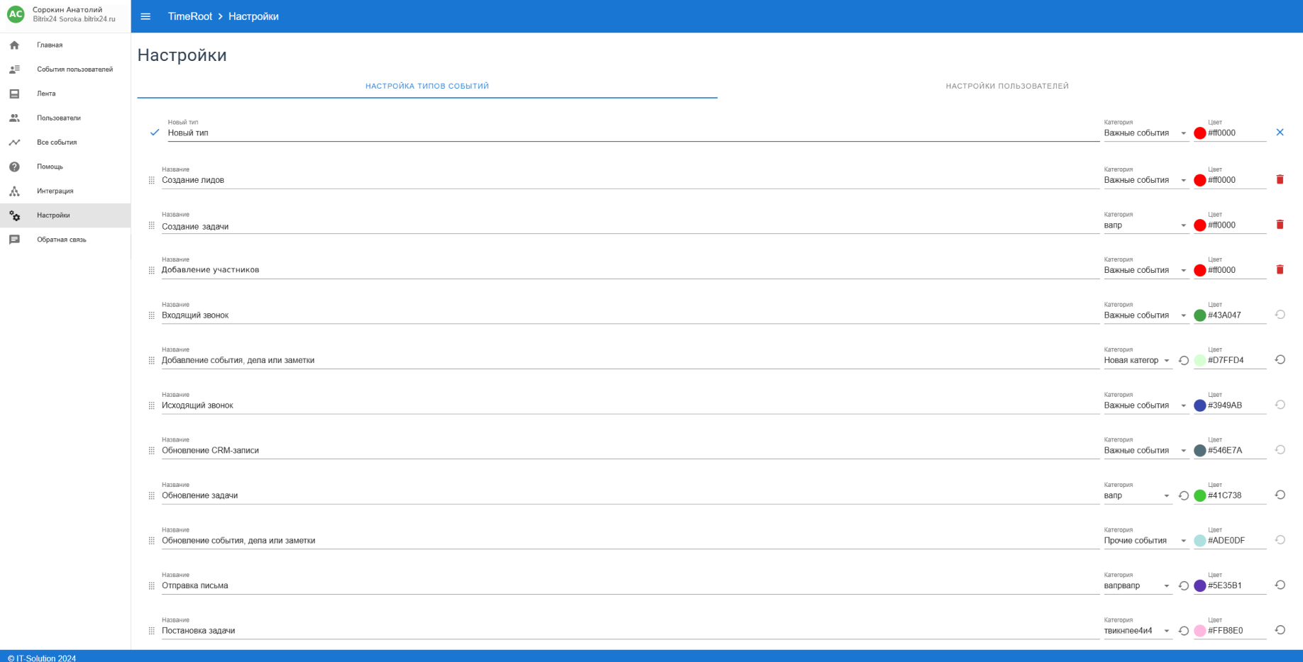1303x662 pixels.
Task: Reset the color for Обновление задачи
Action: tap(1280, 495)
